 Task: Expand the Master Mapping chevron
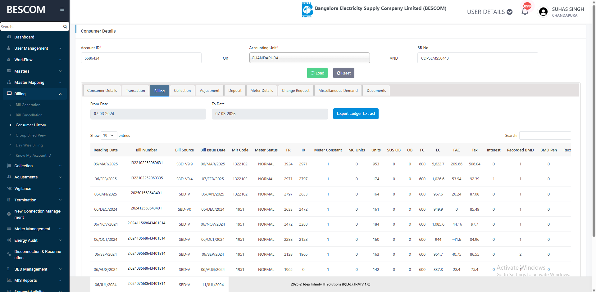(60, 83)
